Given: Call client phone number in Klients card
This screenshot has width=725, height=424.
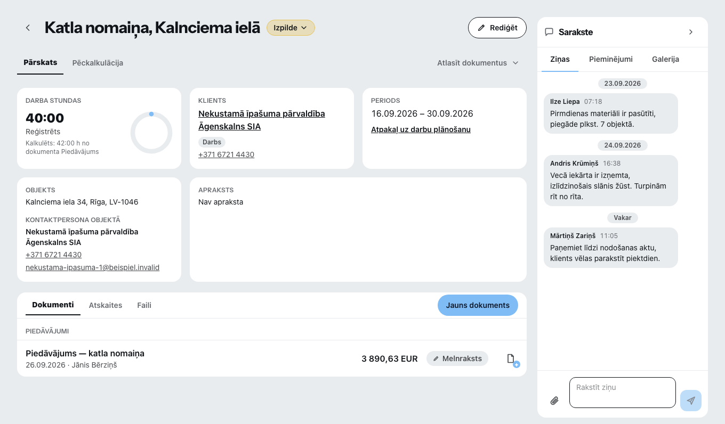Looking at the screenshot, I should [x=226, y=154].
